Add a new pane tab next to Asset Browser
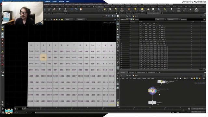 tap(159, 72)
